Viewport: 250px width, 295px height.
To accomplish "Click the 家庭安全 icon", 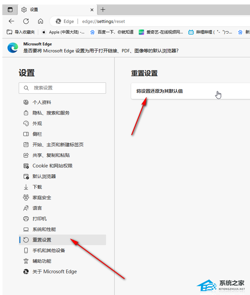I will click(26, 197).
